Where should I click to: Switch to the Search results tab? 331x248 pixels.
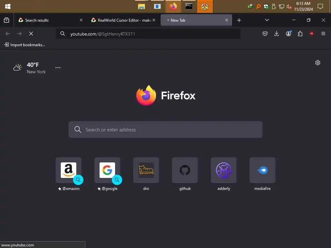(51, 20)
